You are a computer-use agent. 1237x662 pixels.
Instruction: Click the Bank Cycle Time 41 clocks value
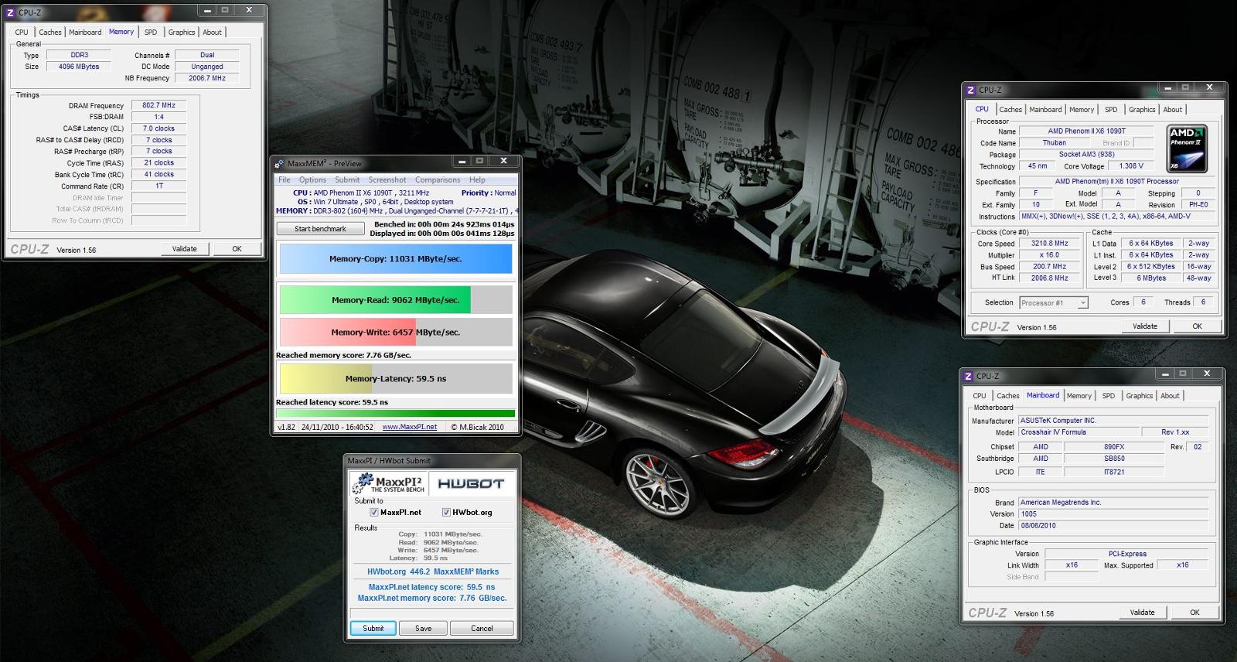click(x=159, y=174)
